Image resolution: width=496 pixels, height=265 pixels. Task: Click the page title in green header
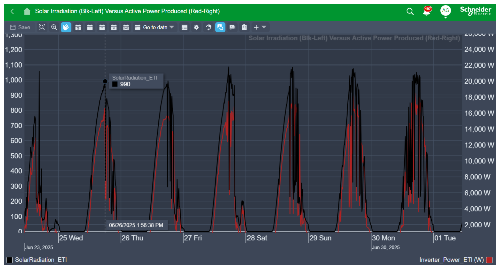click(127, 11)
